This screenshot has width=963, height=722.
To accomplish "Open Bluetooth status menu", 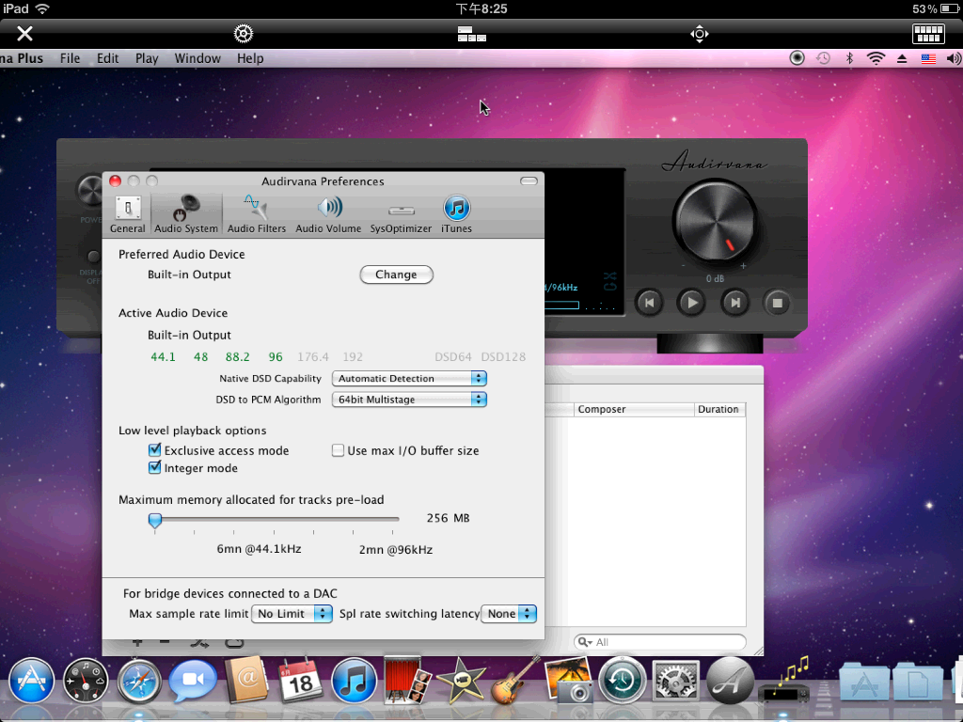I will coord(850,58).
